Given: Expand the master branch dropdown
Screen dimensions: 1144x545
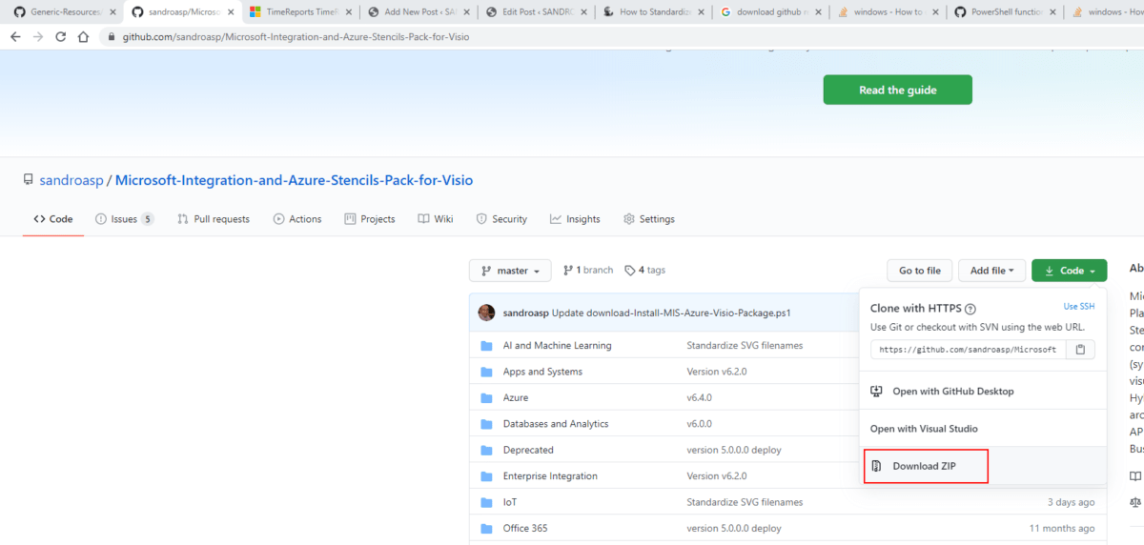Looking at the screenshot, I should [x=510, y=271].
